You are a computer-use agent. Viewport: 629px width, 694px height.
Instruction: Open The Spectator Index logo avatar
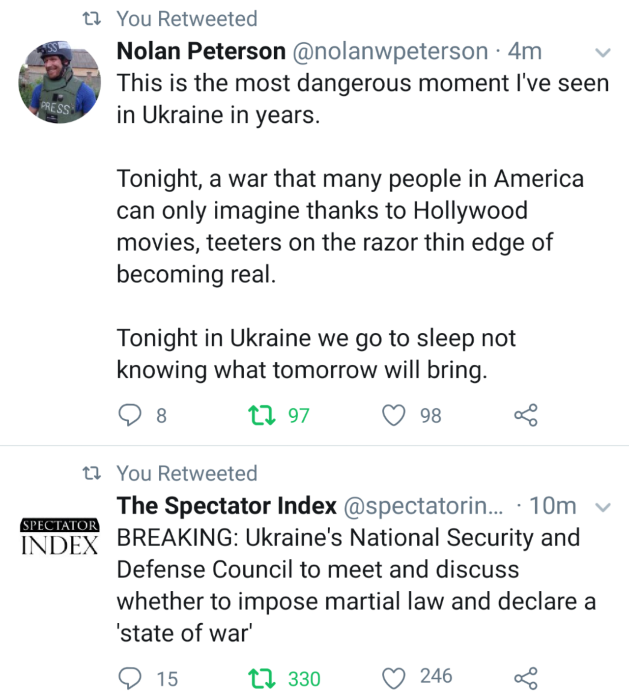click(59, 536)
